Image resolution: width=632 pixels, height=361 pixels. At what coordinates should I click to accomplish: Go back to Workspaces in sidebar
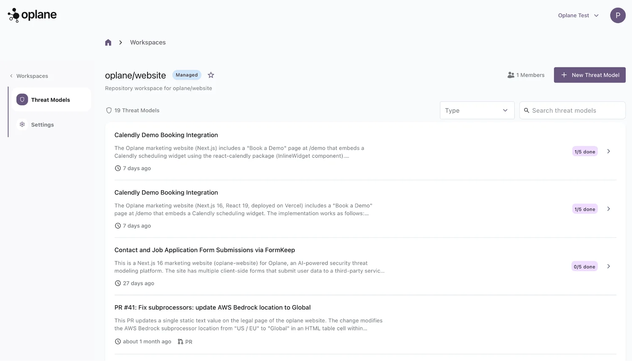point(29,76)
